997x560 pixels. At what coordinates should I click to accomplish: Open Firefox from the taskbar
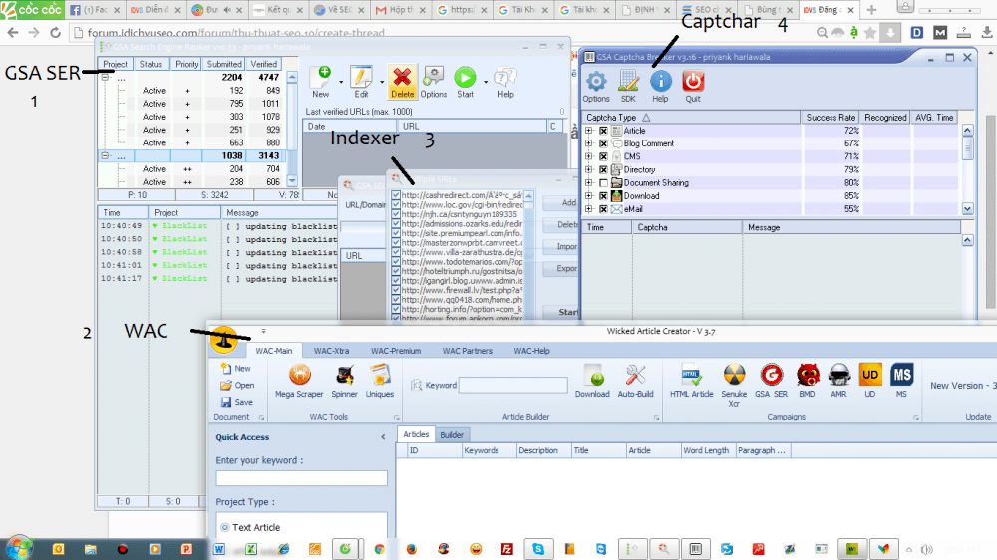(412, 549)
